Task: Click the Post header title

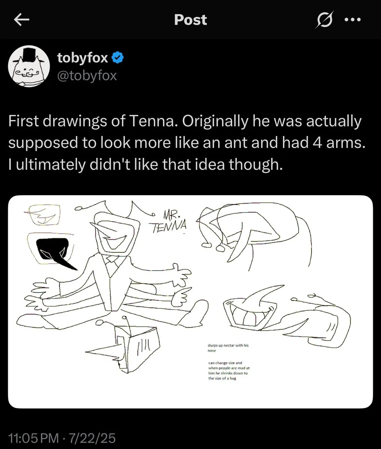Action: pyautogui.click(x=190, y=20)
